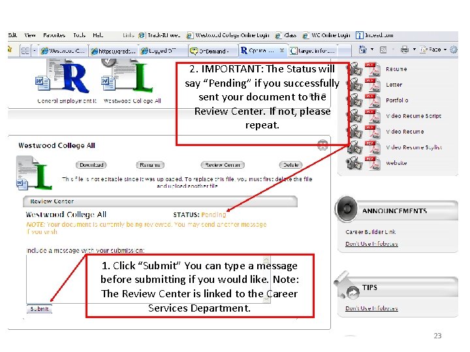This screenshot has width=470, height=352.
Task: Expand the Print dropdown arrow
Action: click(415, 50)
